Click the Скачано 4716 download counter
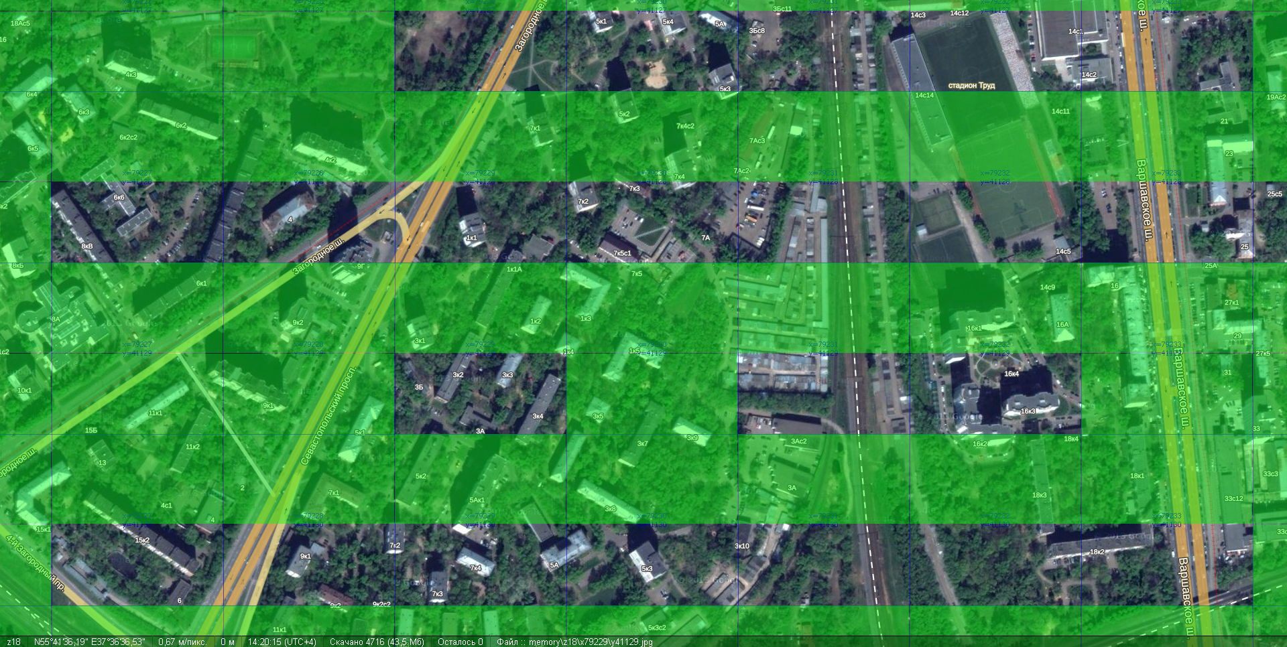1287x647 pixels. click(x=377, y=642)
